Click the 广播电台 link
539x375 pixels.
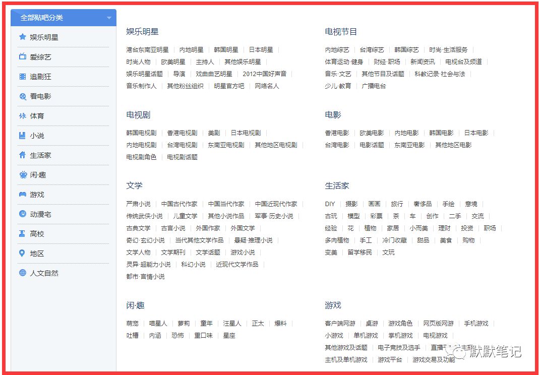[374, 86]
